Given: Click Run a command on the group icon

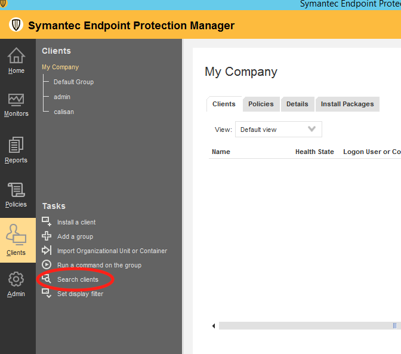Looking at the screenshot, I should (47, 265).
